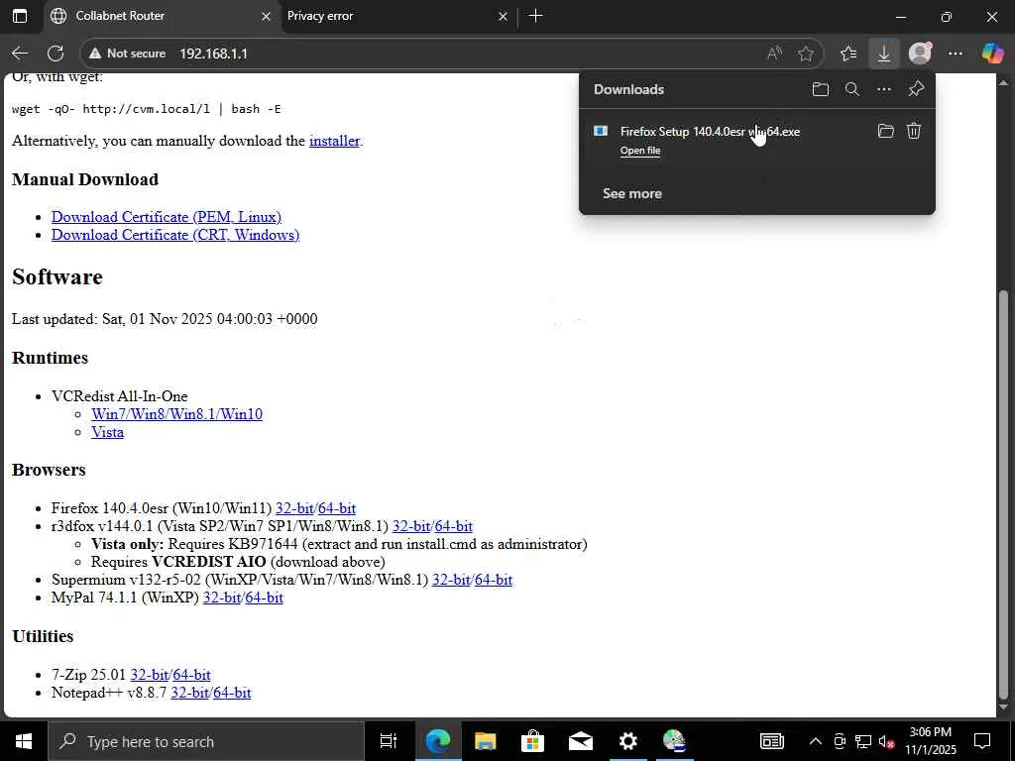Open the Windows Start menu
The height and width of the screenshot is (761, 1015).
tap(24, 741)
